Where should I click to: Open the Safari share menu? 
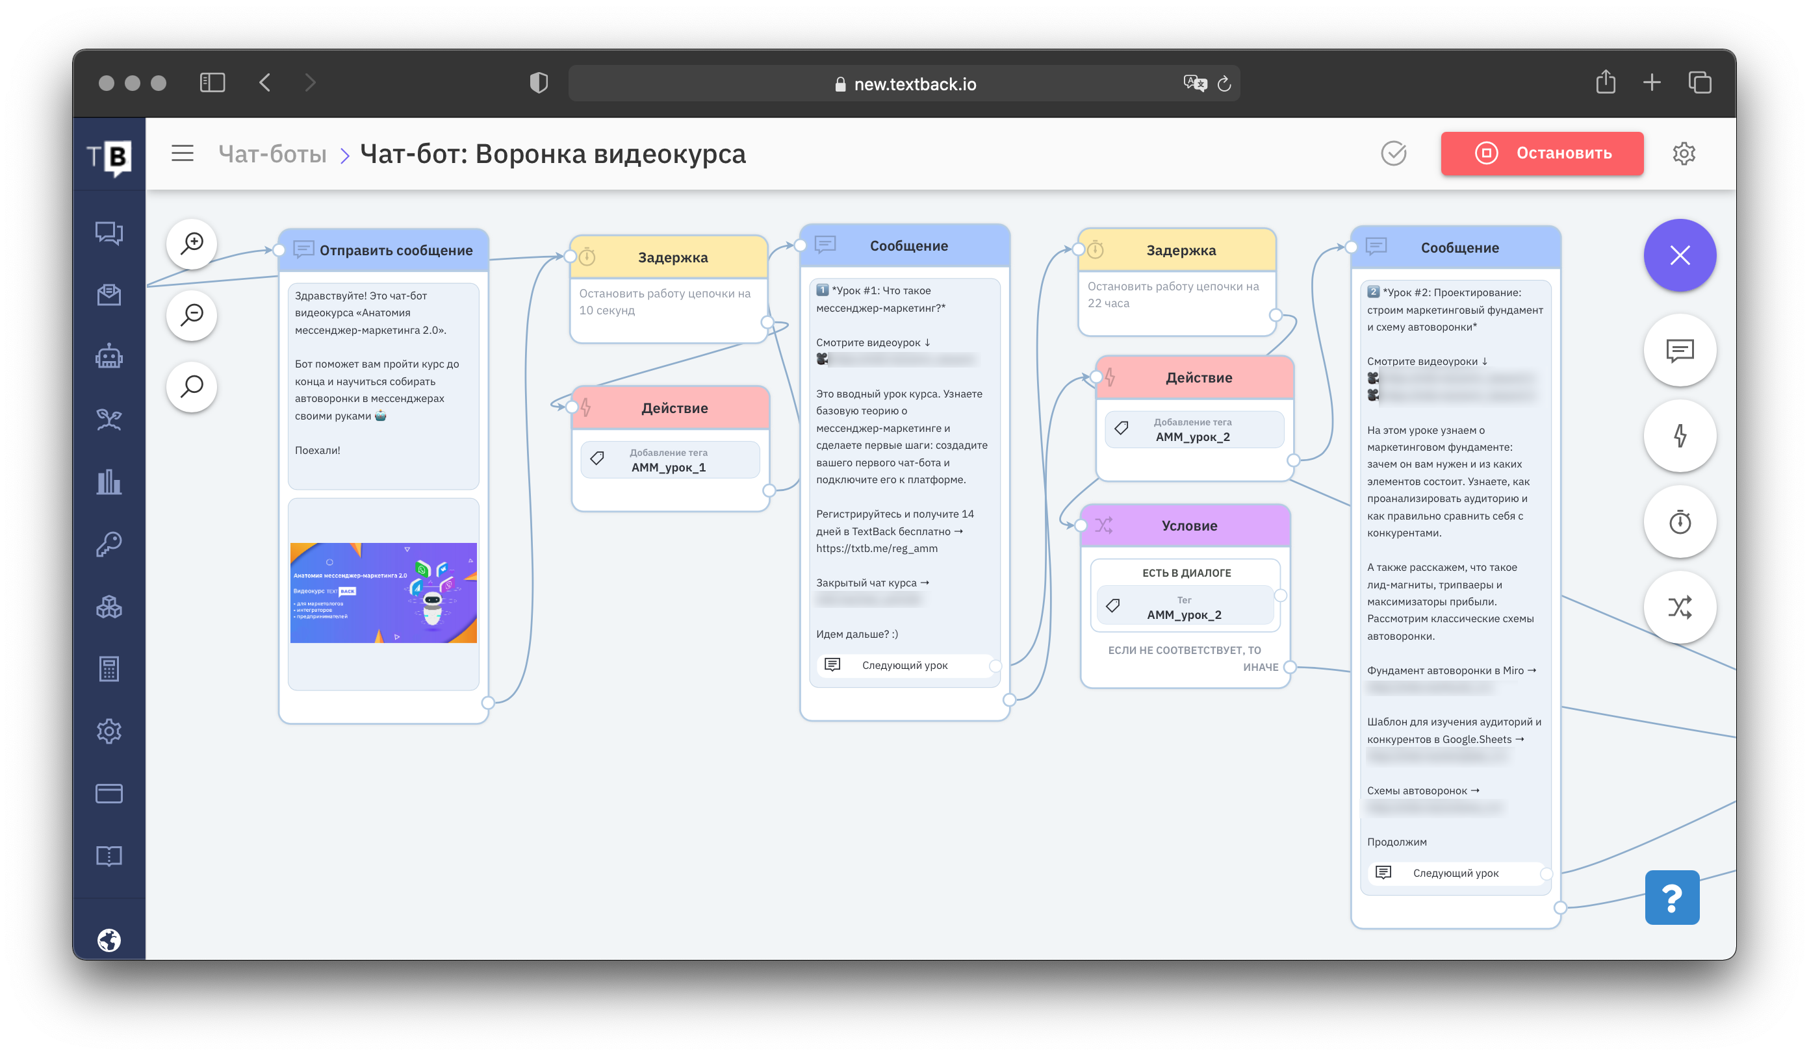(x=1605, y=82)
